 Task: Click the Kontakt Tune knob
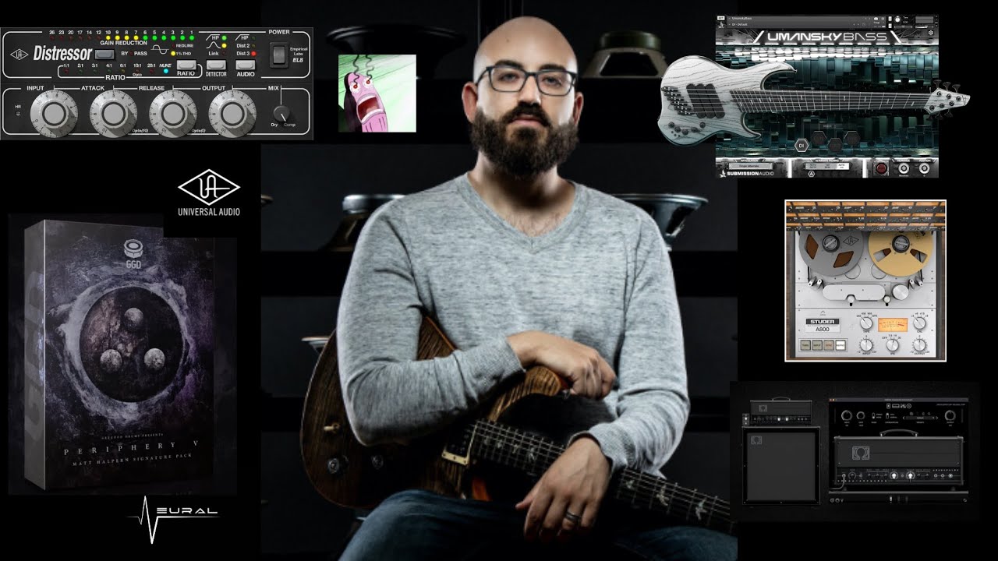point(897,19)
